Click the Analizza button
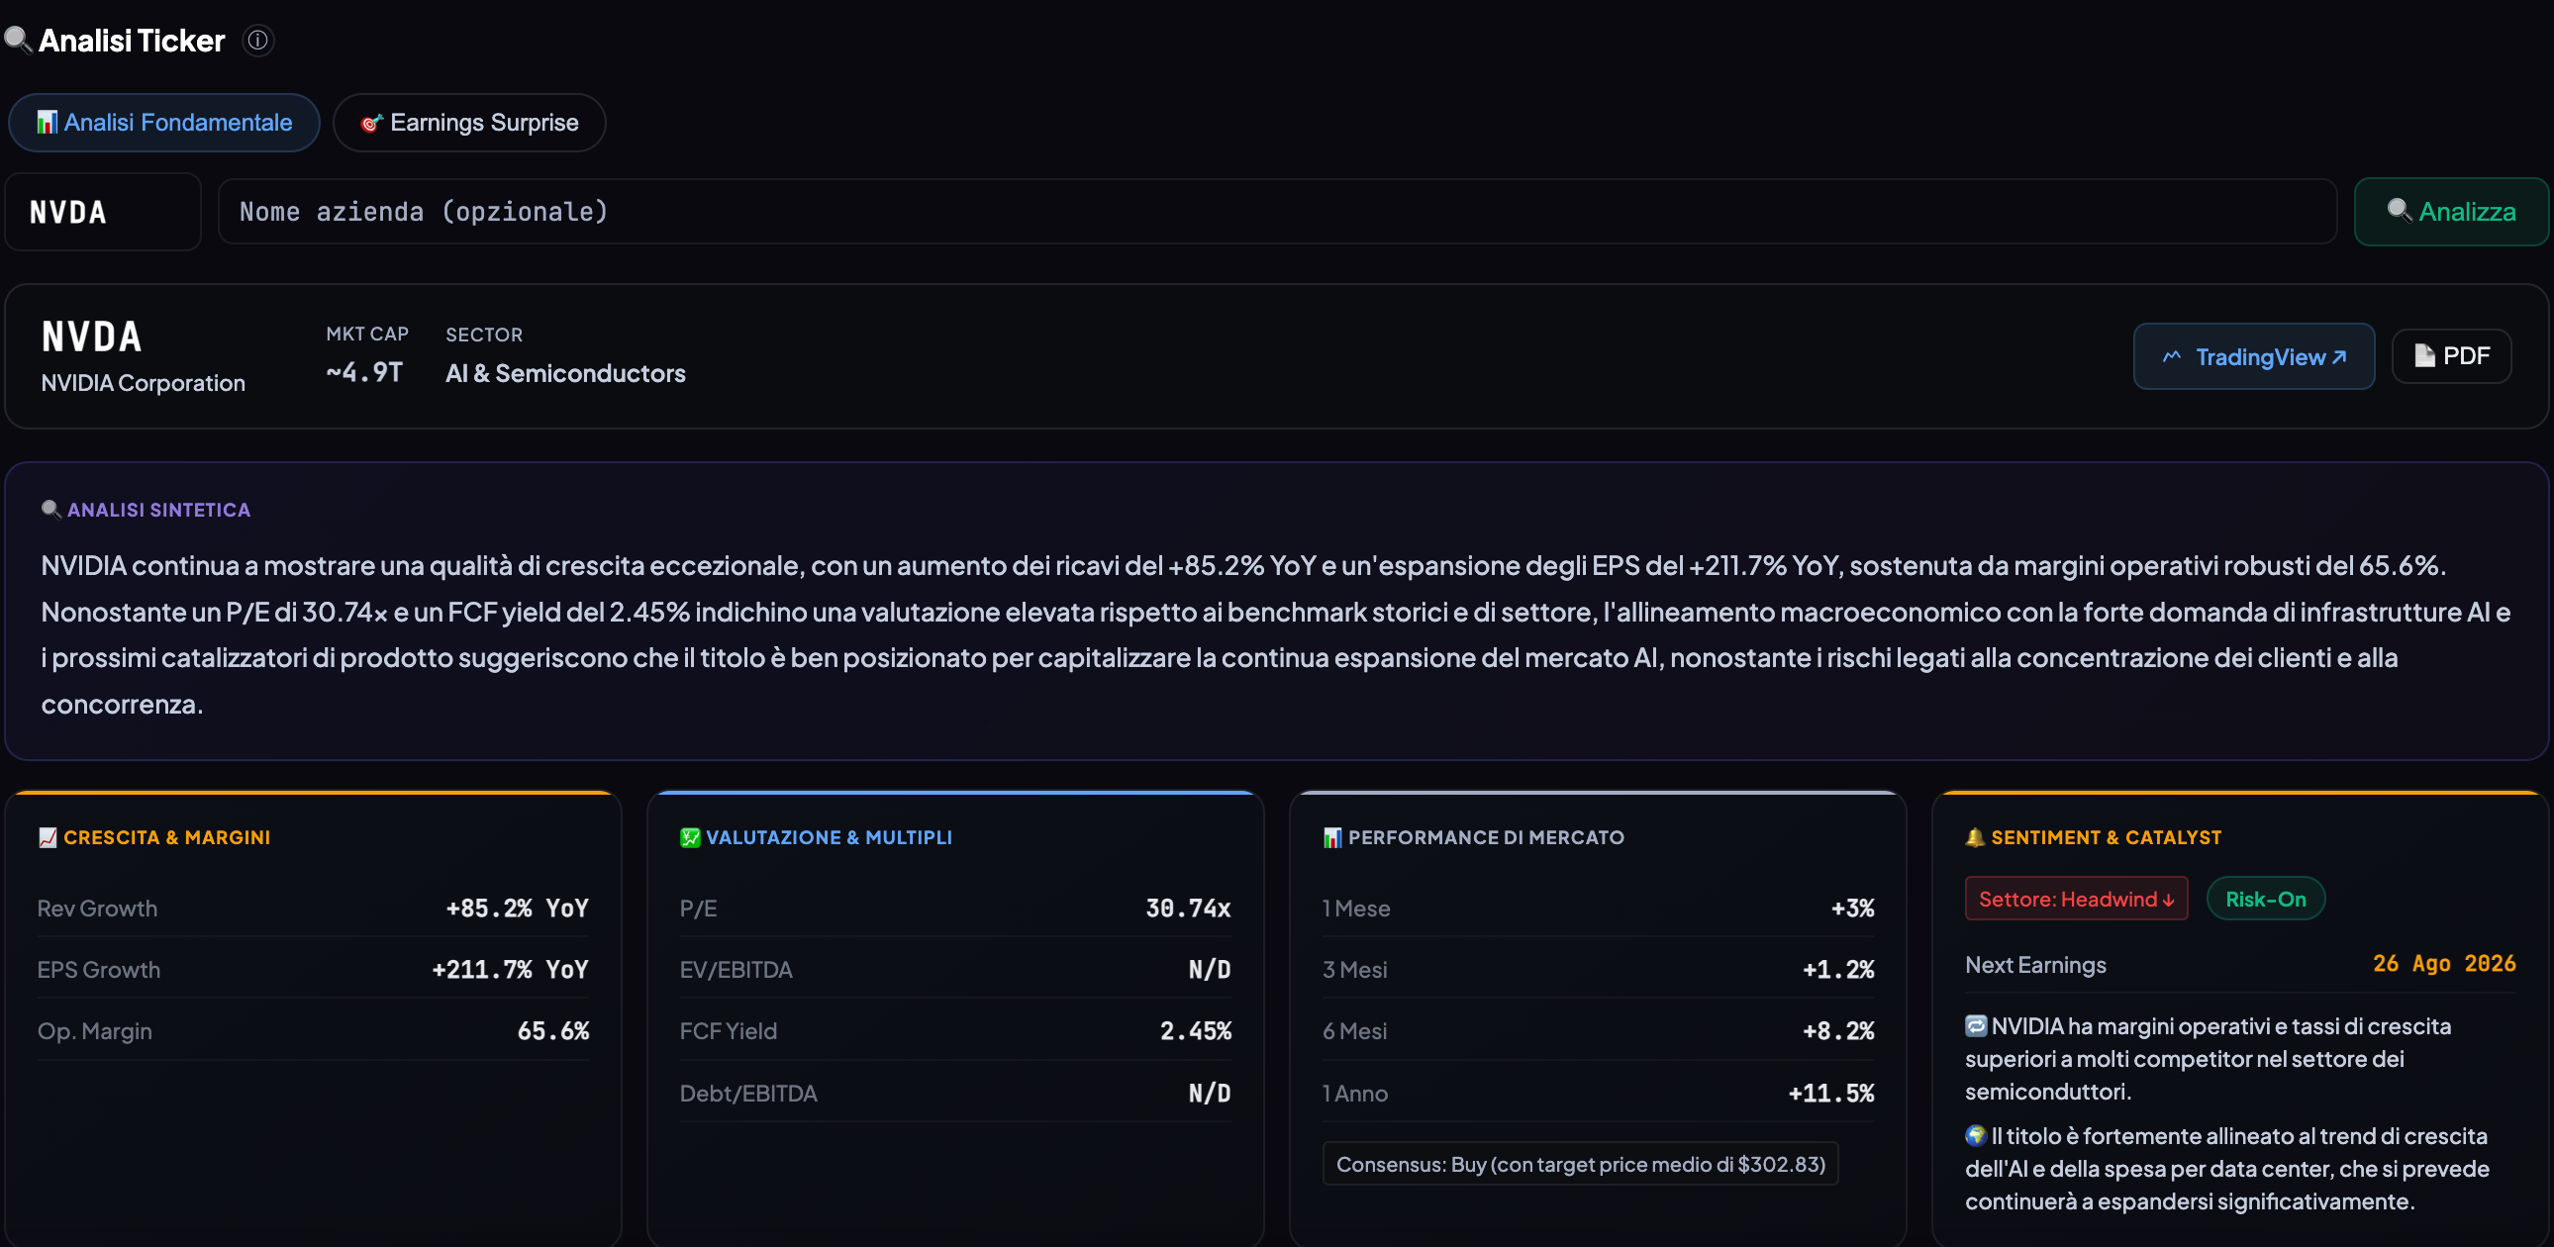 [x=2451, y=212]
